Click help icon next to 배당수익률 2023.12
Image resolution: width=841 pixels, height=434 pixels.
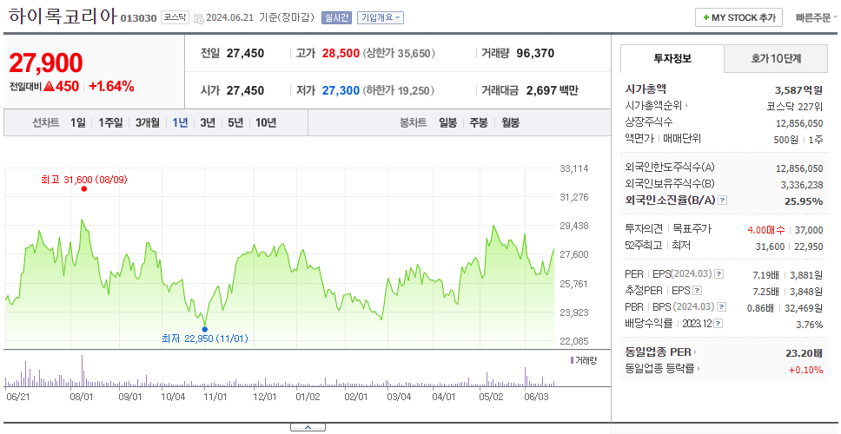718,324
